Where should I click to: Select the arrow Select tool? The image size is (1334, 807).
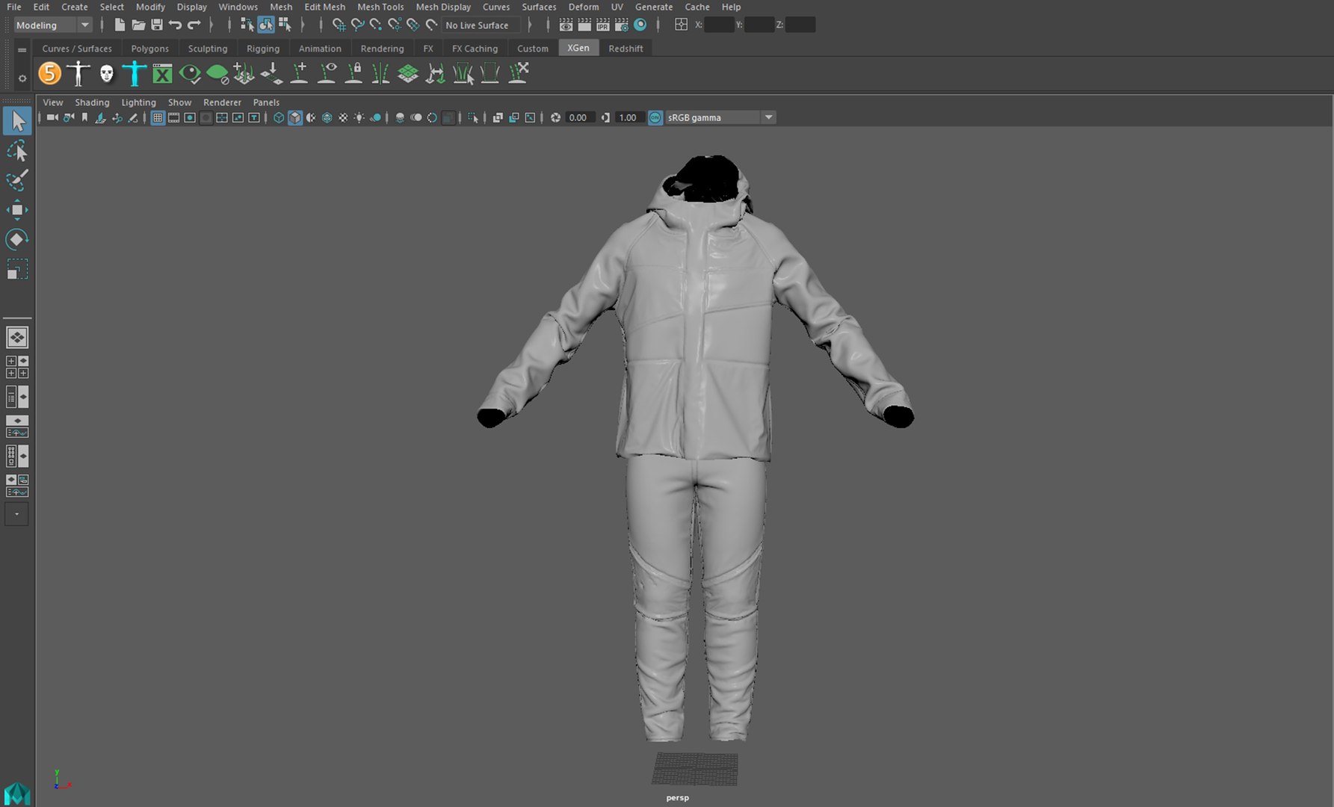coord(17,121)
